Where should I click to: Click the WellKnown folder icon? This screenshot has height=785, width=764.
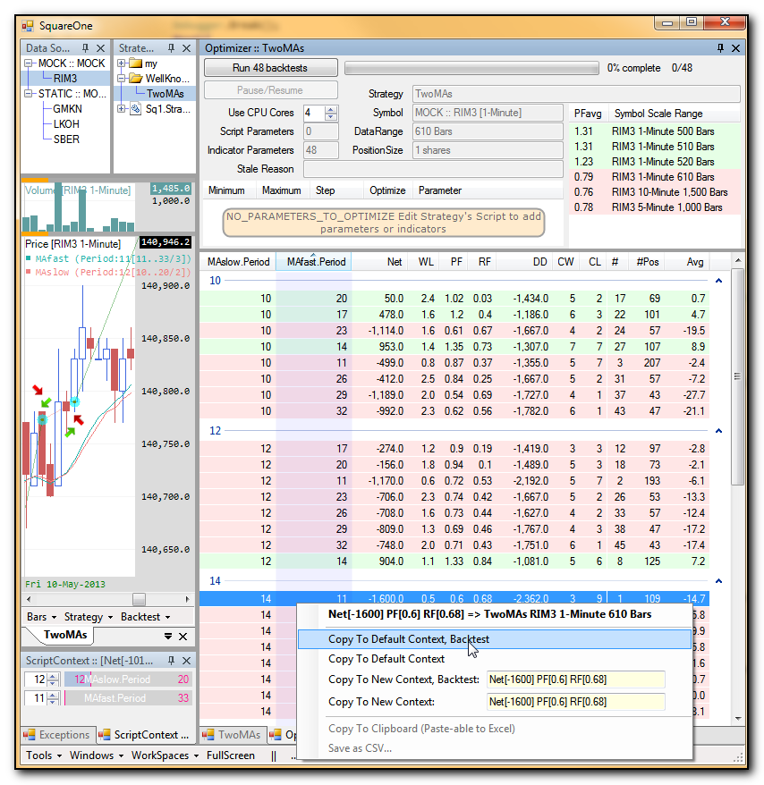coord(136,79)
